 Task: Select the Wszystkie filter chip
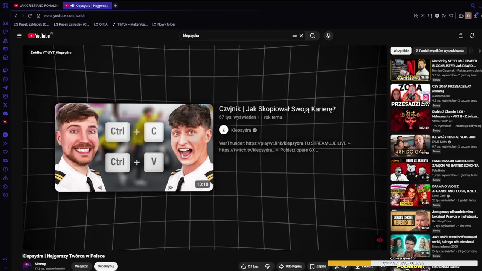click(x=401, y=50)
